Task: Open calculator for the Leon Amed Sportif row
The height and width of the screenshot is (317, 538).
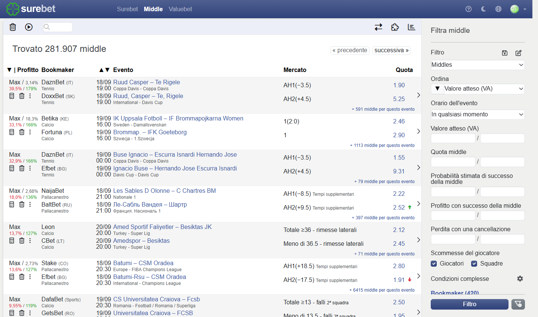Action: coord(12,241)
